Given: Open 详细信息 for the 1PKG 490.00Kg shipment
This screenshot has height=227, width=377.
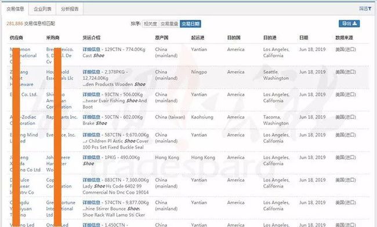Looking at the screenshot, I should pos(92,158).
